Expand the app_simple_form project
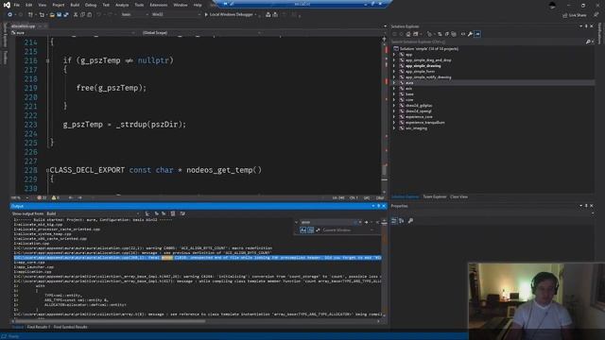The image size is (605, 340). coord(394,72)
